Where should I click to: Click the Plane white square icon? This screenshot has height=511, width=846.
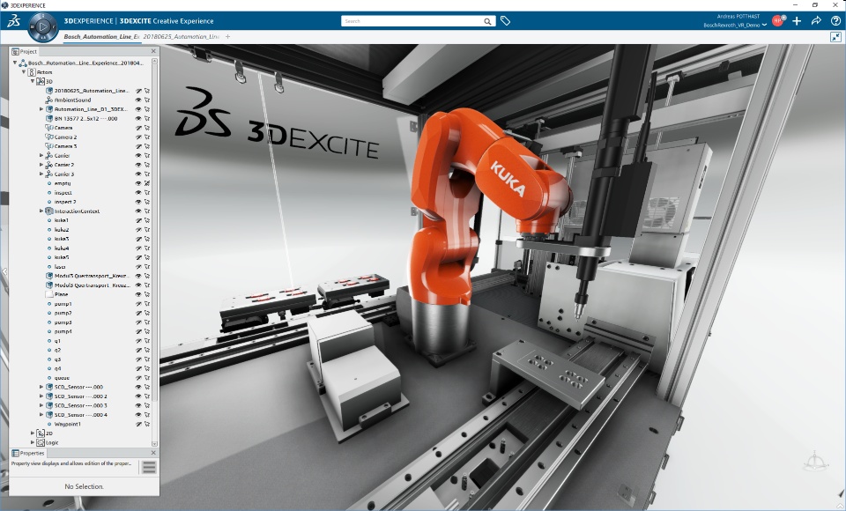tap(49, 294)
